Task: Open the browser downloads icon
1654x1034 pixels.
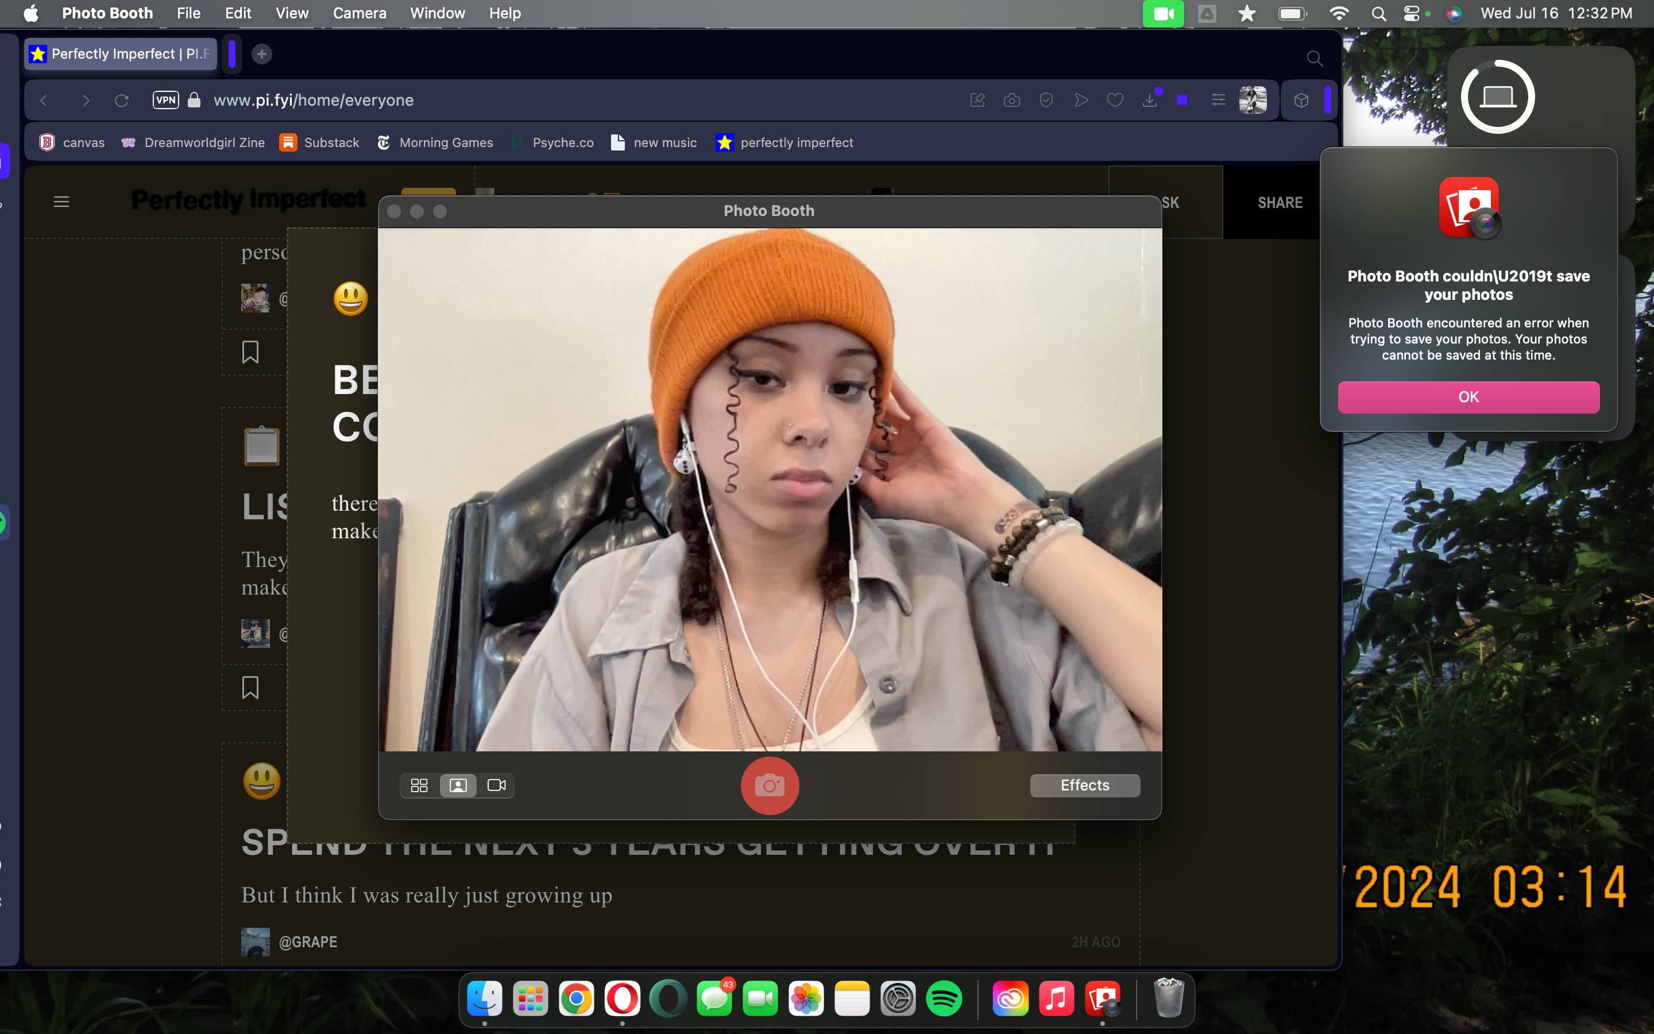Action: pyautogui.click(x=1151, y=100)
